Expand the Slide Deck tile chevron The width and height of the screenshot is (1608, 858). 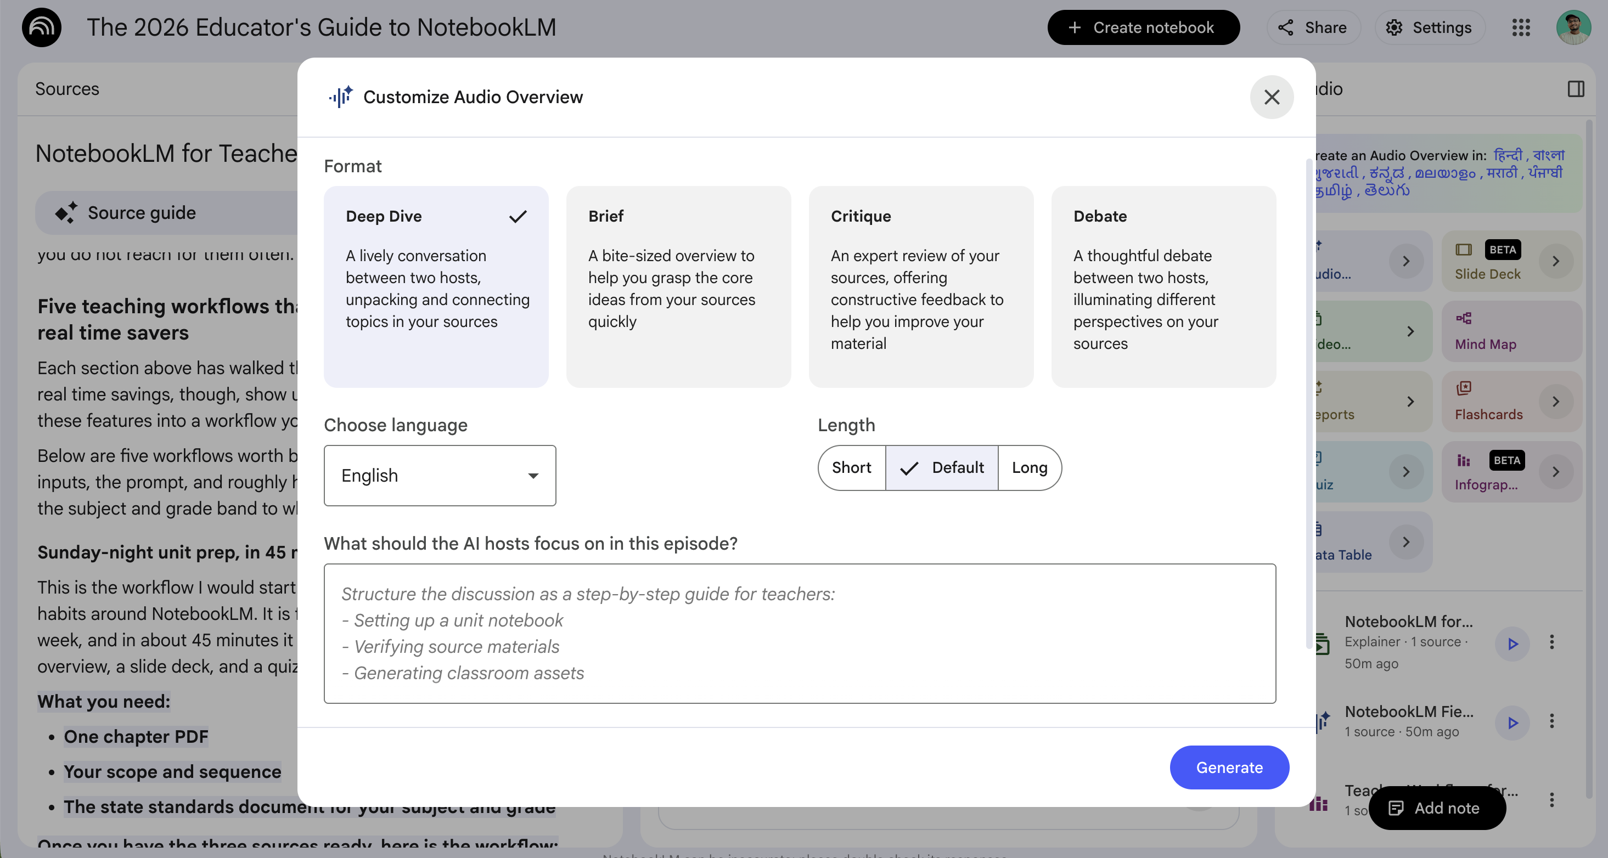click(1555, 261)
